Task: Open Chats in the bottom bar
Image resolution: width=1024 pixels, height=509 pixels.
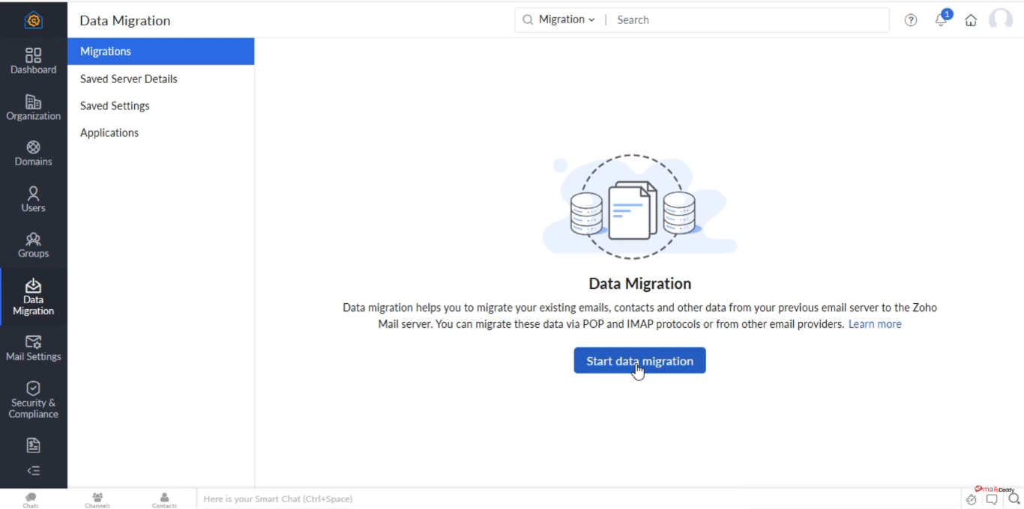Action: 30,499
